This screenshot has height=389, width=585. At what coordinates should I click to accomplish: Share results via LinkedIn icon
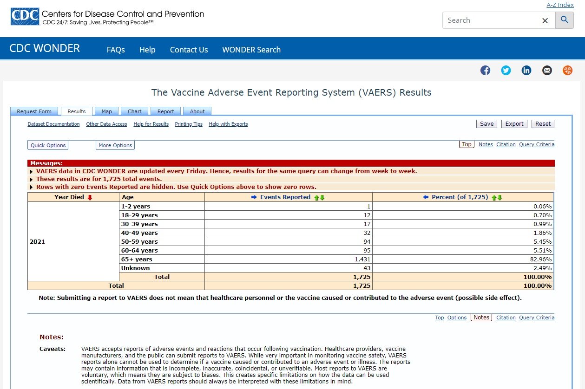pos(526,71)
